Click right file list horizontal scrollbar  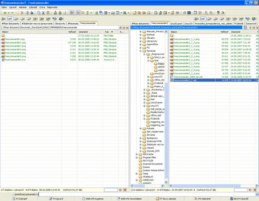tap(214, 185)
